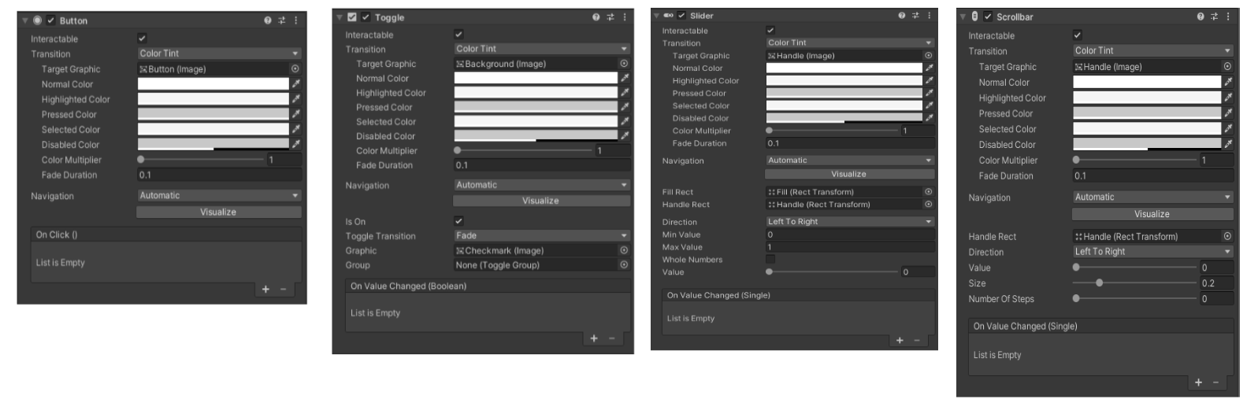Toggle Slider Interactable checkbox

tap(770, 31)
